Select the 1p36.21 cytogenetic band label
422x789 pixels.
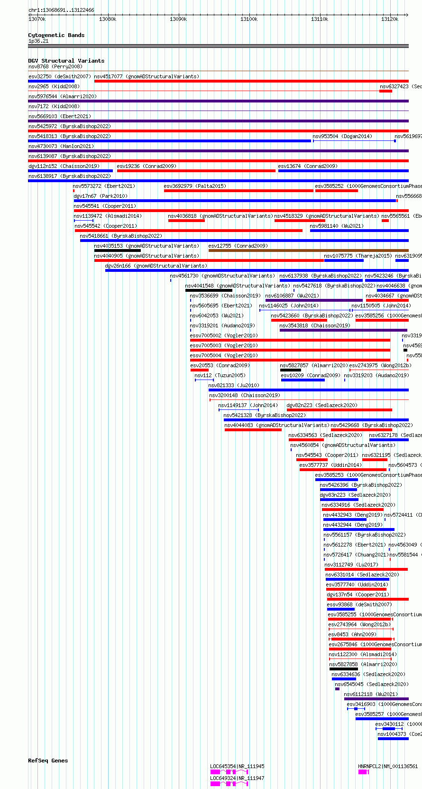(x=38, y=41)
